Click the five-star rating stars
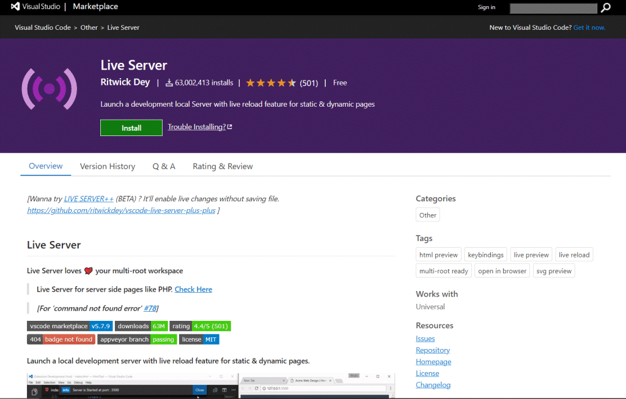 [271, 83]
